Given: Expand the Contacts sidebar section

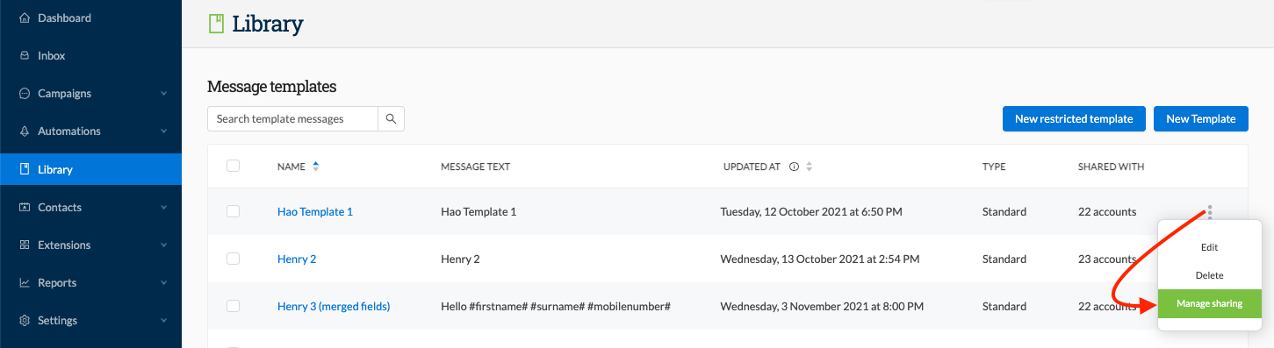Looking at the screenshot, I should [164, 208].
